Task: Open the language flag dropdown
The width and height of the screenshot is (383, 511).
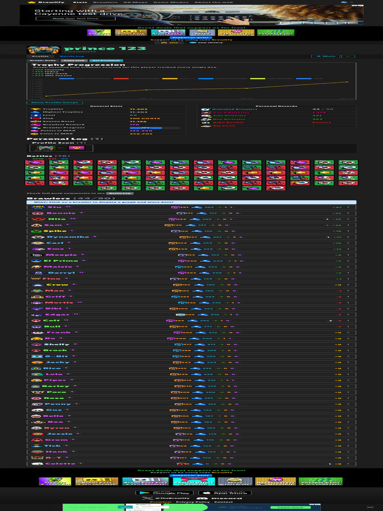Action: 347,2
